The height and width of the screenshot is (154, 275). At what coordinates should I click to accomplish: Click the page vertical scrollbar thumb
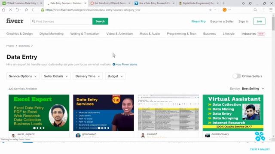coord(273,24)
